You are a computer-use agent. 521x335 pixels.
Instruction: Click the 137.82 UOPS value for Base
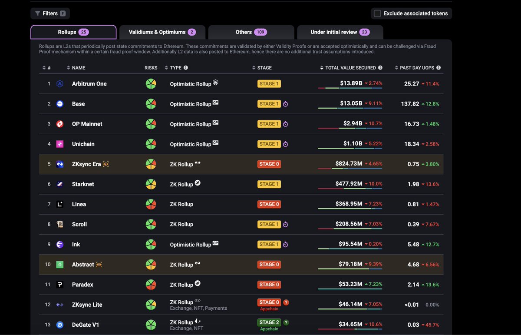point(410,104)
